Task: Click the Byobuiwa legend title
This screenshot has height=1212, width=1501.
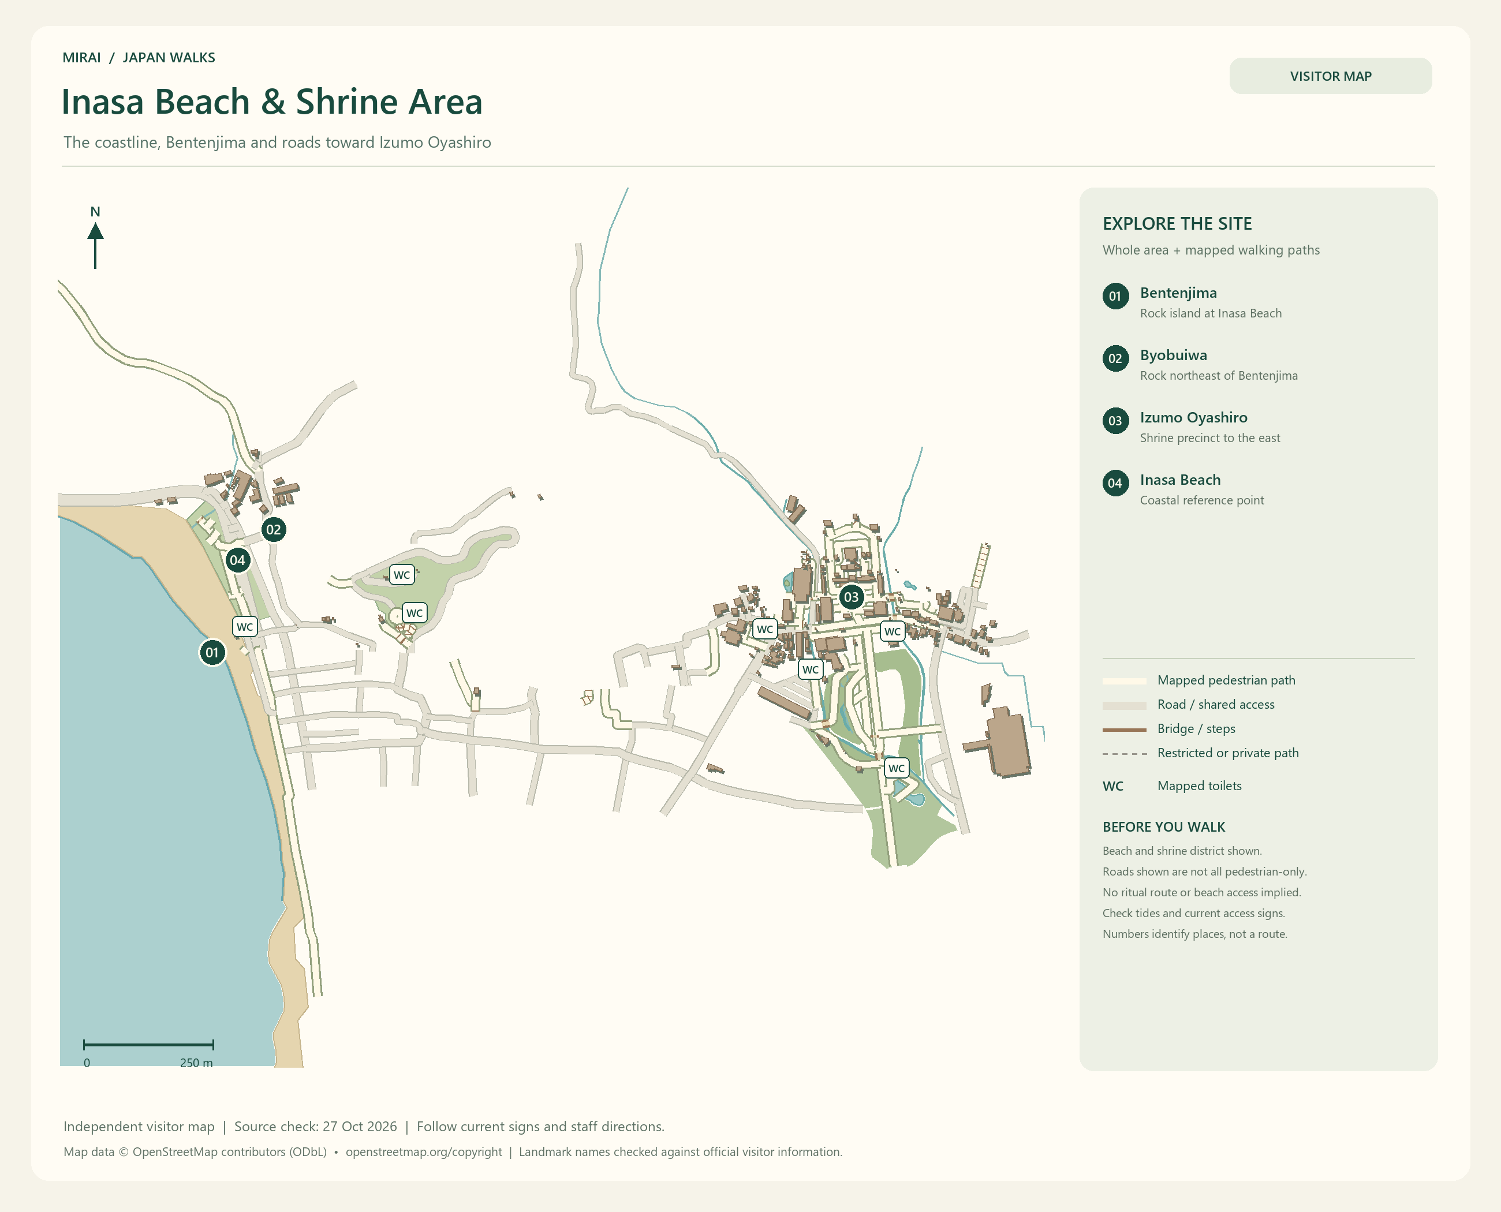Action: tap(1174, 356)
